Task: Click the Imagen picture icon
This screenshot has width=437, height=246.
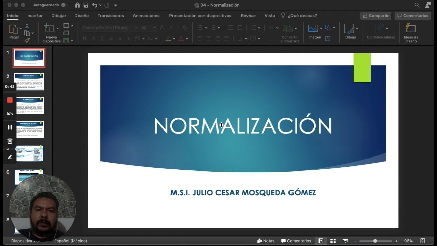Action: (313, 29)
